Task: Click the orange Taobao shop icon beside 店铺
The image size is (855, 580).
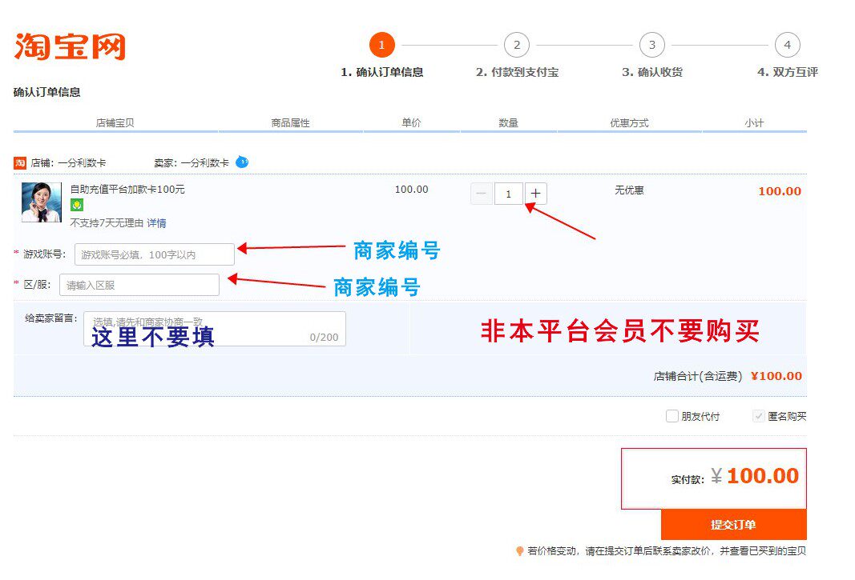Action: pos(19,163)
